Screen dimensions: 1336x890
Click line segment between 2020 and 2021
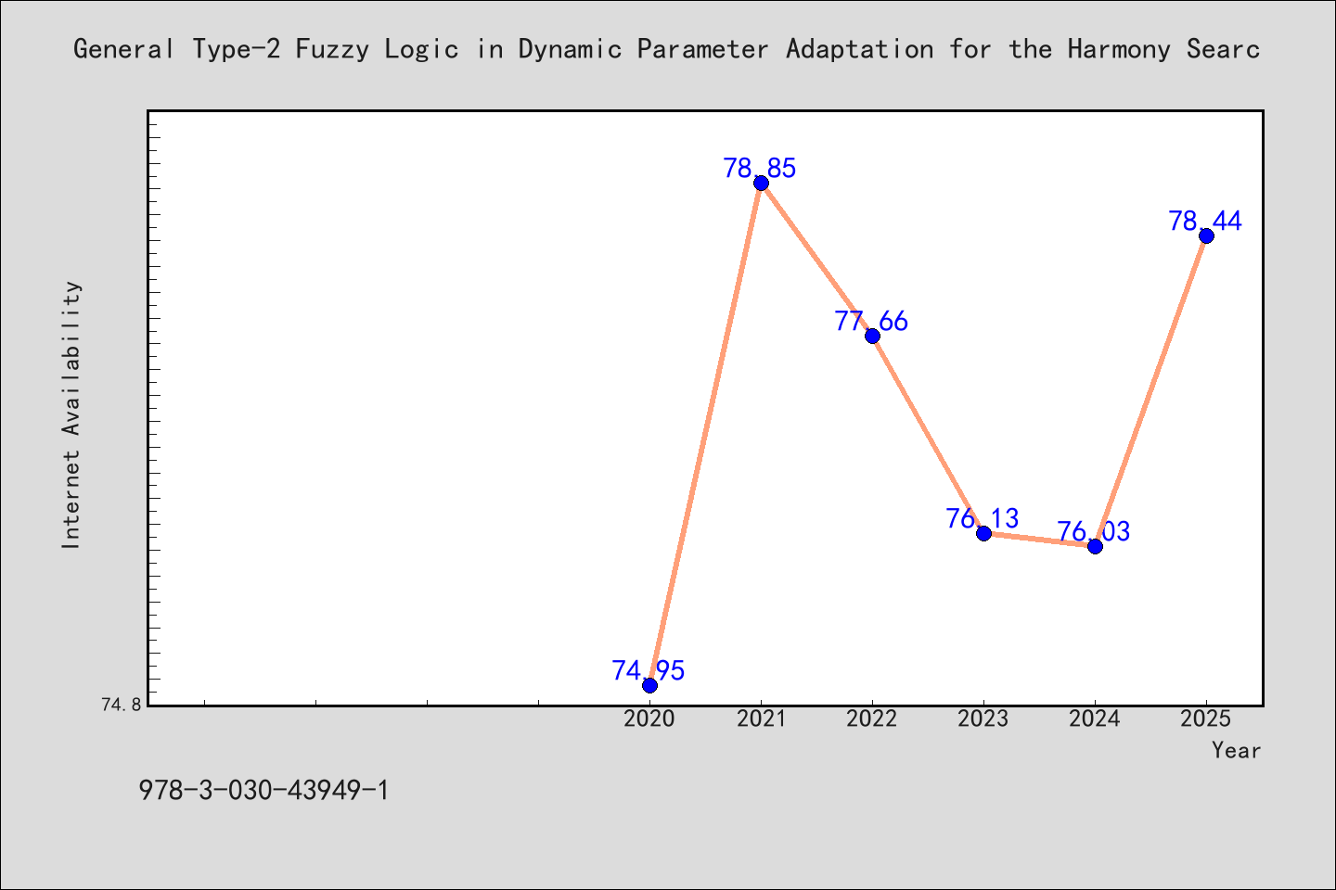[x=705, y=434]
